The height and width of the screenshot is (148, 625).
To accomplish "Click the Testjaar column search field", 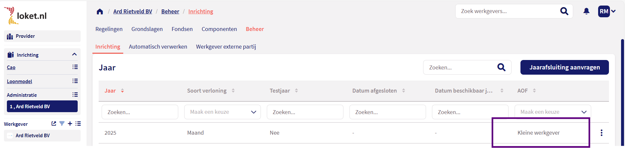I will point(305,112).
